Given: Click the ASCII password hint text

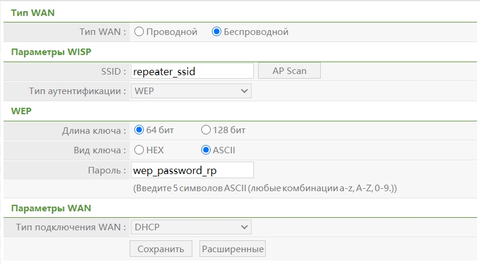Looking at the screenshot, I should click(x=265, y=188).
